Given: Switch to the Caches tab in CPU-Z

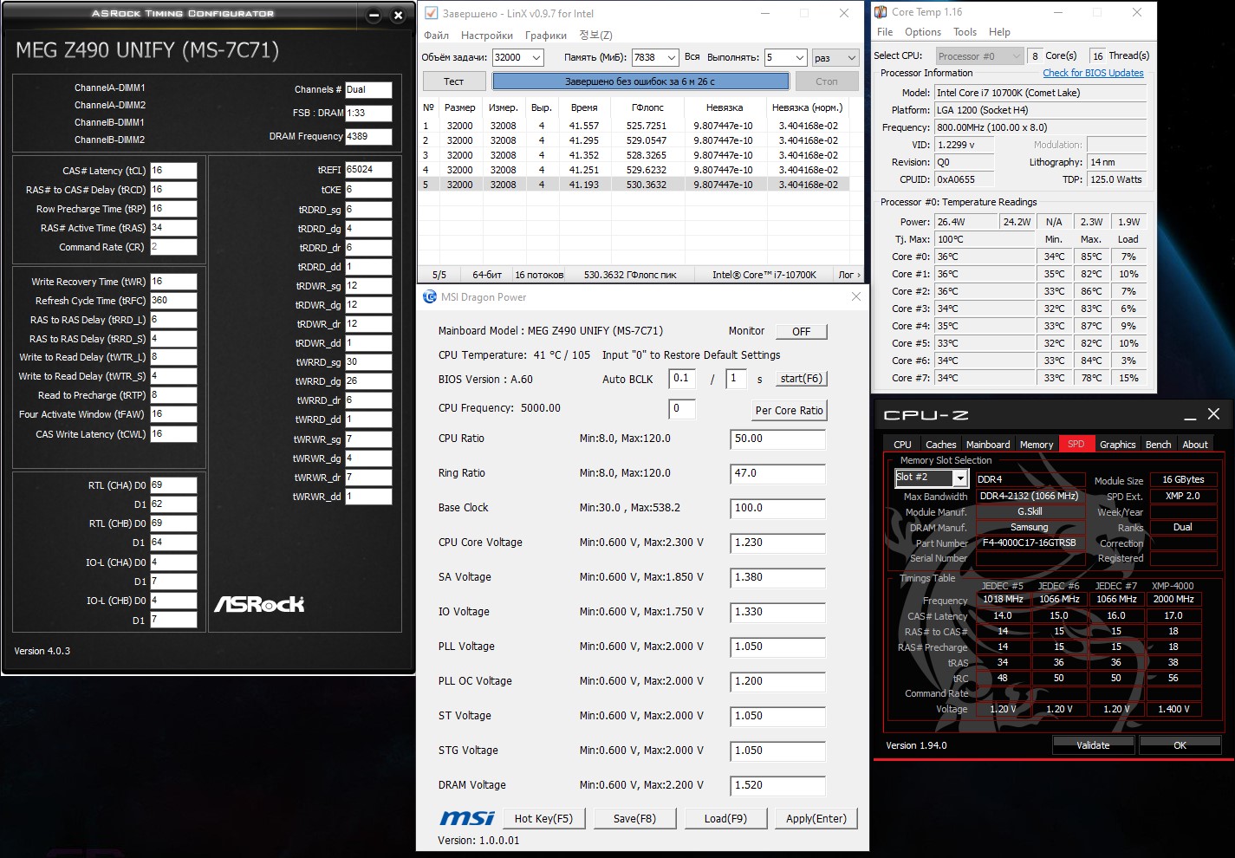Looking at the screenshot, I should click(x=940, y=444).
